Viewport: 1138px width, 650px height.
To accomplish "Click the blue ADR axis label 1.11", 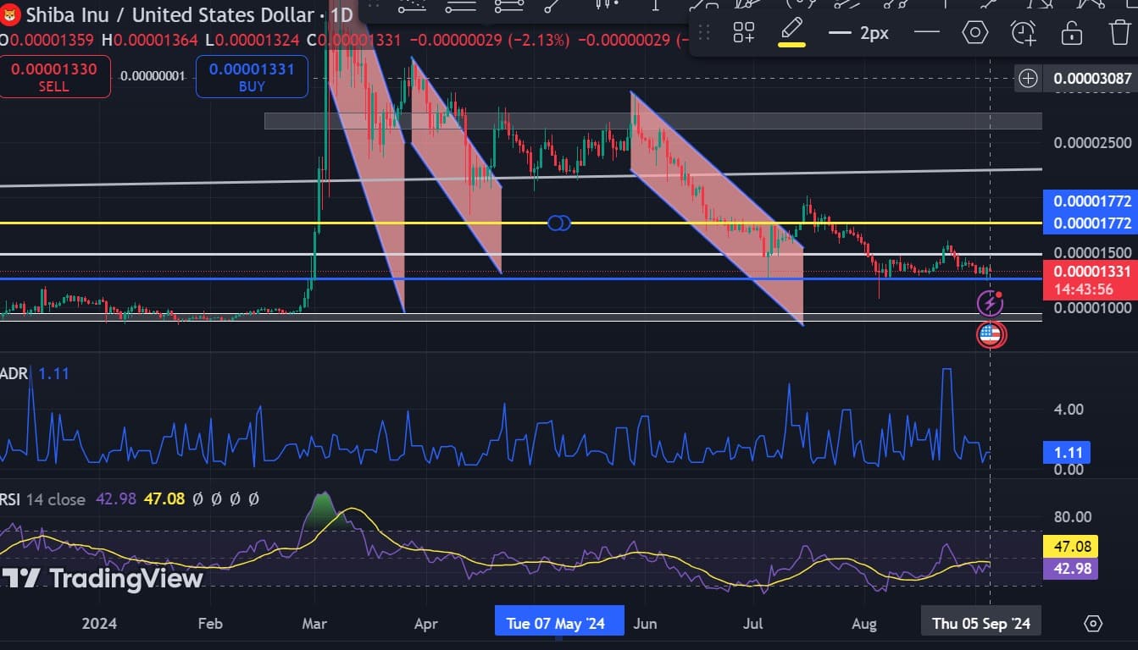I will coord(1067,452).
